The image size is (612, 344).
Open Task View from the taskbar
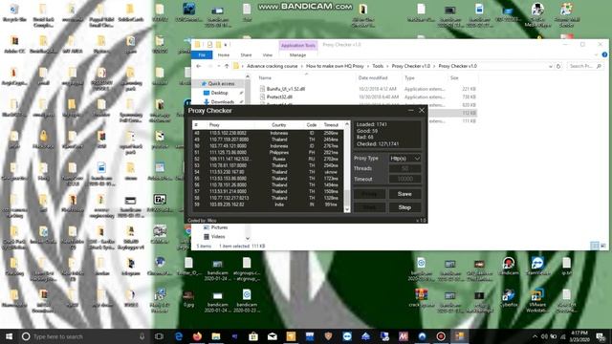159,336
